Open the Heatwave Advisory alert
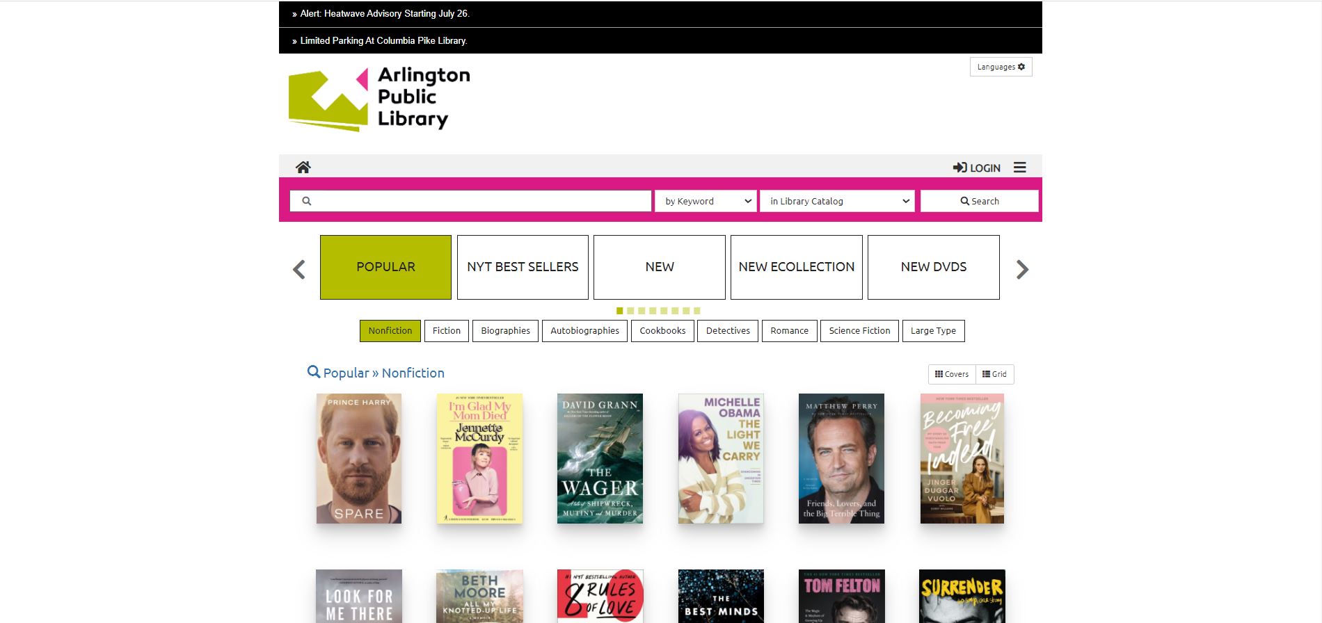 click(385, 13)
